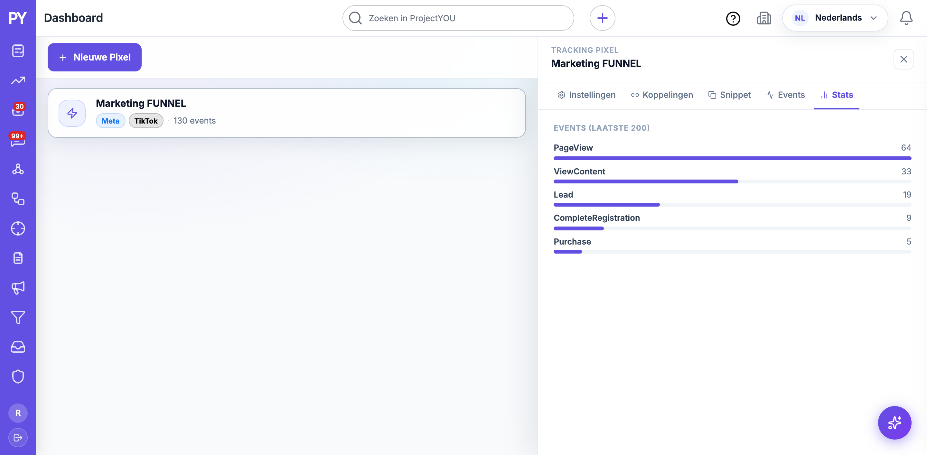Open the shield security sidebar icon
Screen dimensions: 927x455
pyautogui.click(x=18, y=376)
